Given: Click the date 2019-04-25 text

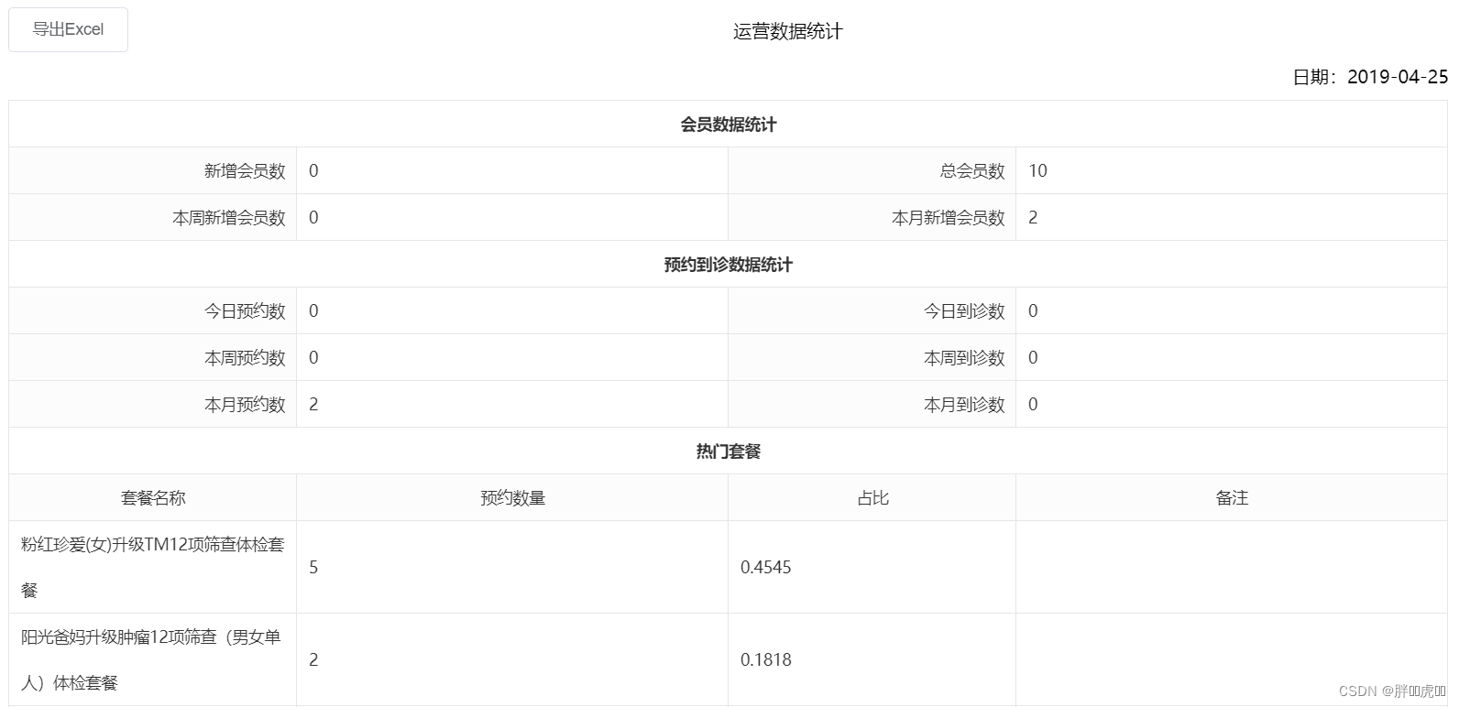Looking at the screenshot, I should coord(1397,77).
